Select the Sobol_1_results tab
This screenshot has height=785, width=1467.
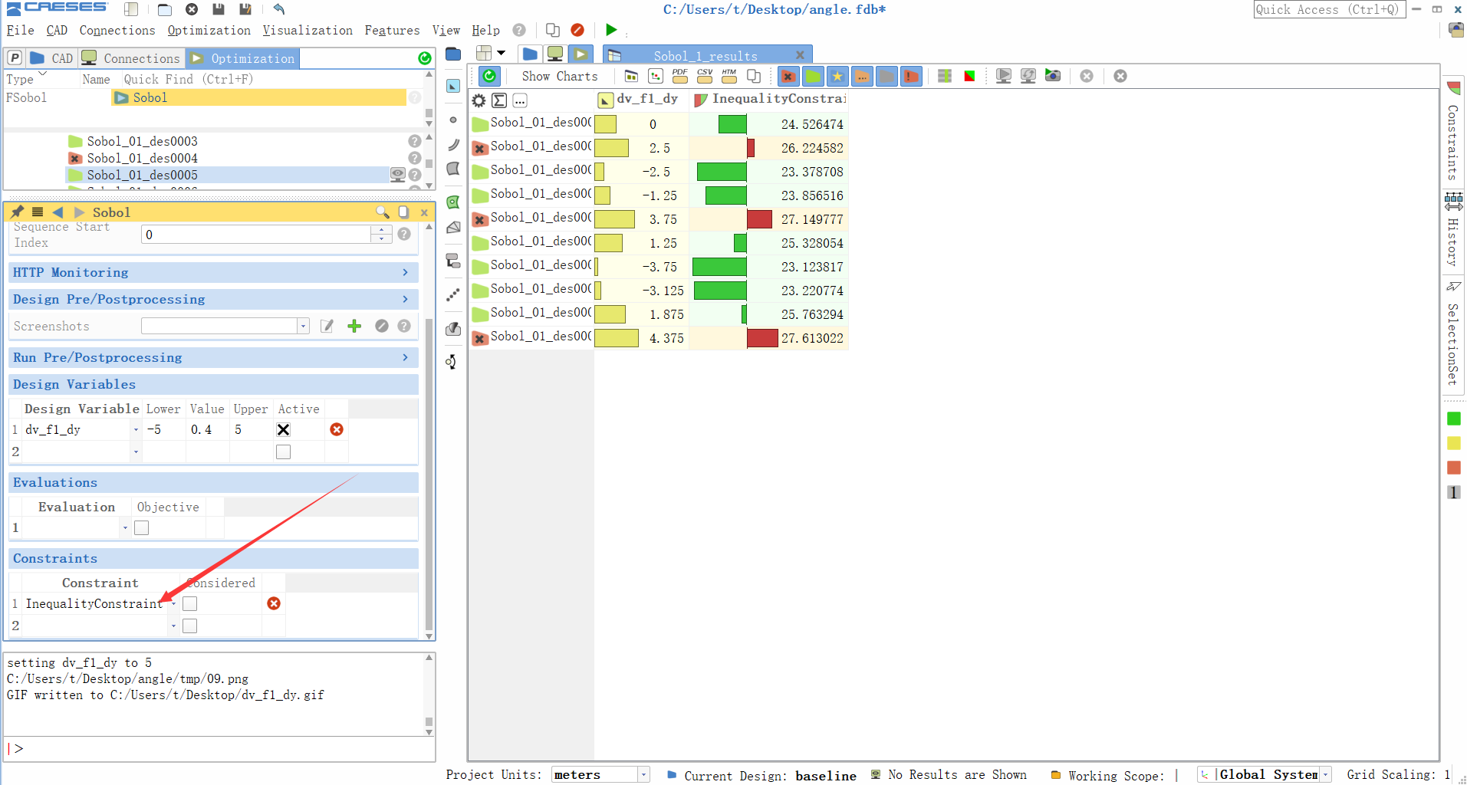706,56
